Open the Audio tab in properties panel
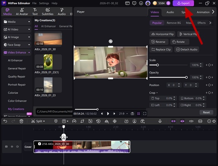Viewport: 218px width, 166px height. [170, 12]
